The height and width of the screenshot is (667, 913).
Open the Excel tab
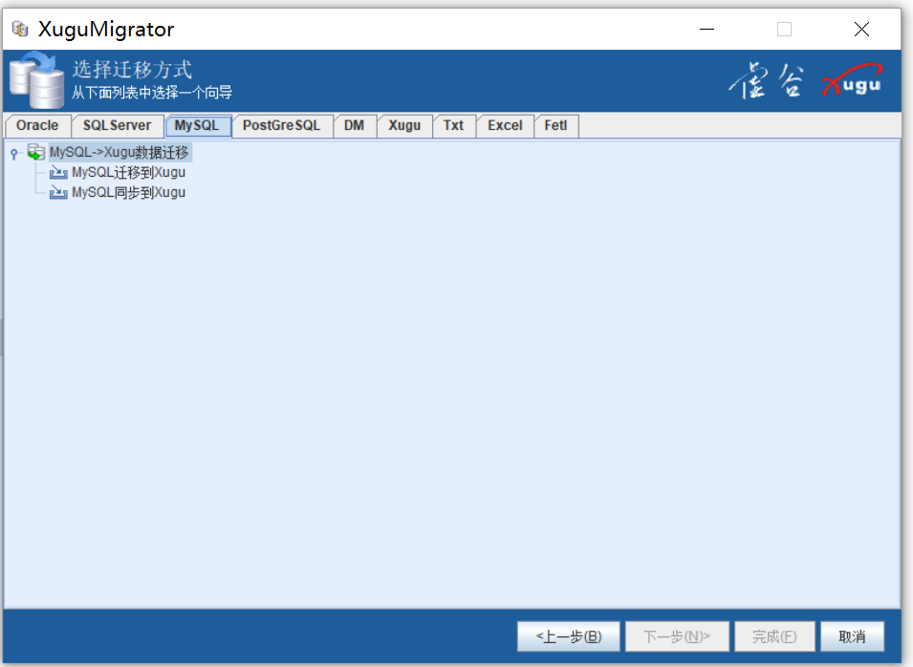[x=505, y=126]
